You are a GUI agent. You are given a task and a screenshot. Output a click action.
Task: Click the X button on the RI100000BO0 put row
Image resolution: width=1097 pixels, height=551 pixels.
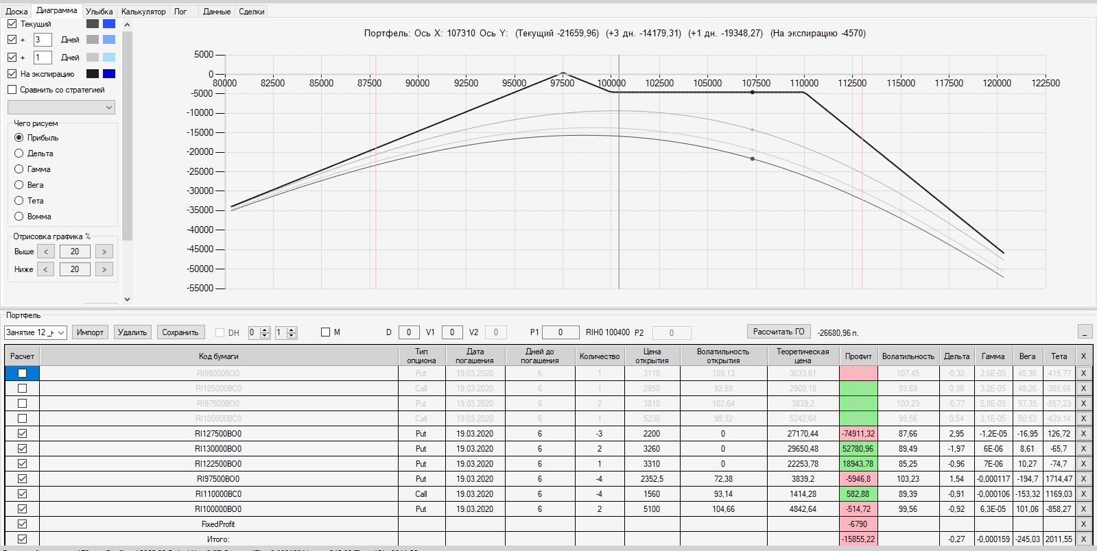coord(1083,509)
